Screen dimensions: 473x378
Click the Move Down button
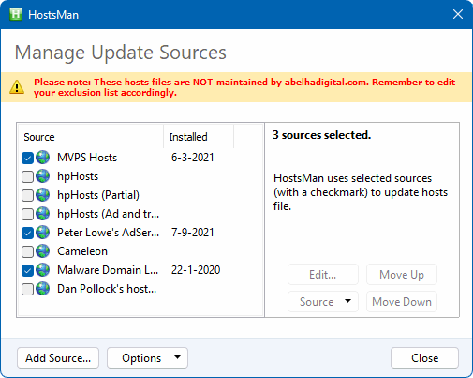402,302
